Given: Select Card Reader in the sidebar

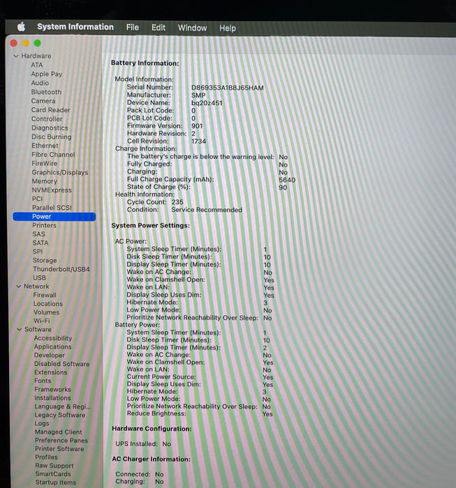Looking at the screenshot, I should pos(51,110).
